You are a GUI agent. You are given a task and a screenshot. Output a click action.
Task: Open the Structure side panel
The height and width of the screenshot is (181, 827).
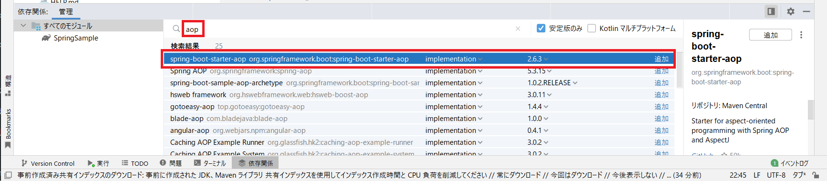click(8, 85)
